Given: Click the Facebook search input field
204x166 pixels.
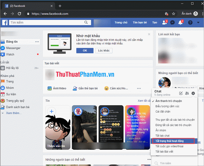Looking at the screenshot, I should point(47,22).
